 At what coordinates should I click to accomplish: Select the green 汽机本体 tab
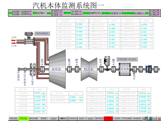(x=23, y=118)
